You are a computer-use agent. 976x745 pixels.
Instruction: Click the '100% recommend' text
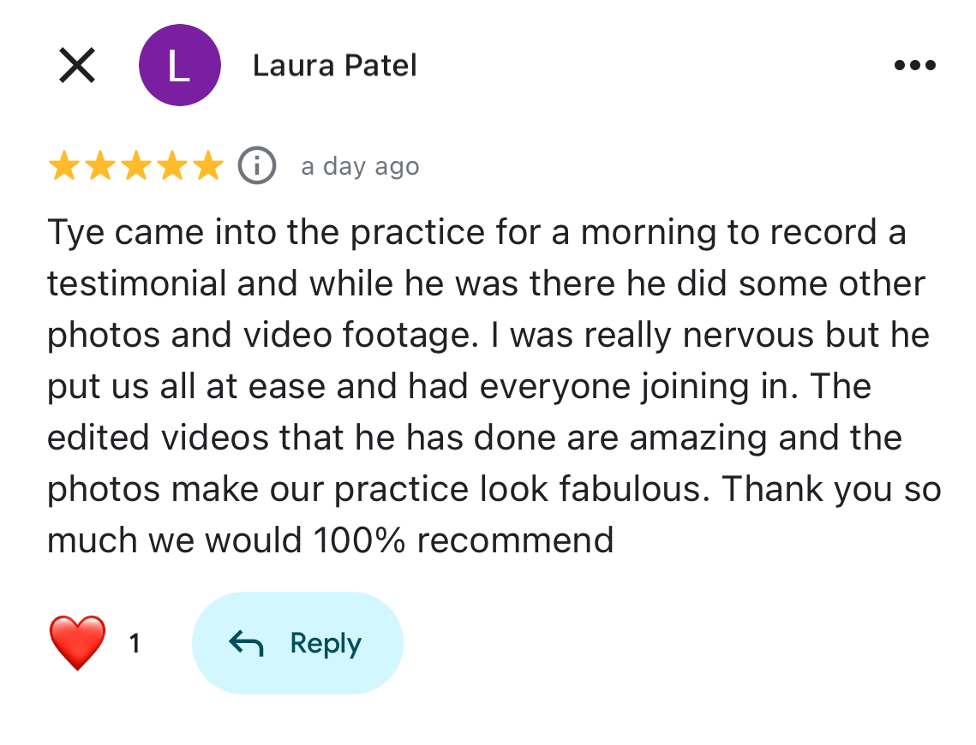(463, 540)
